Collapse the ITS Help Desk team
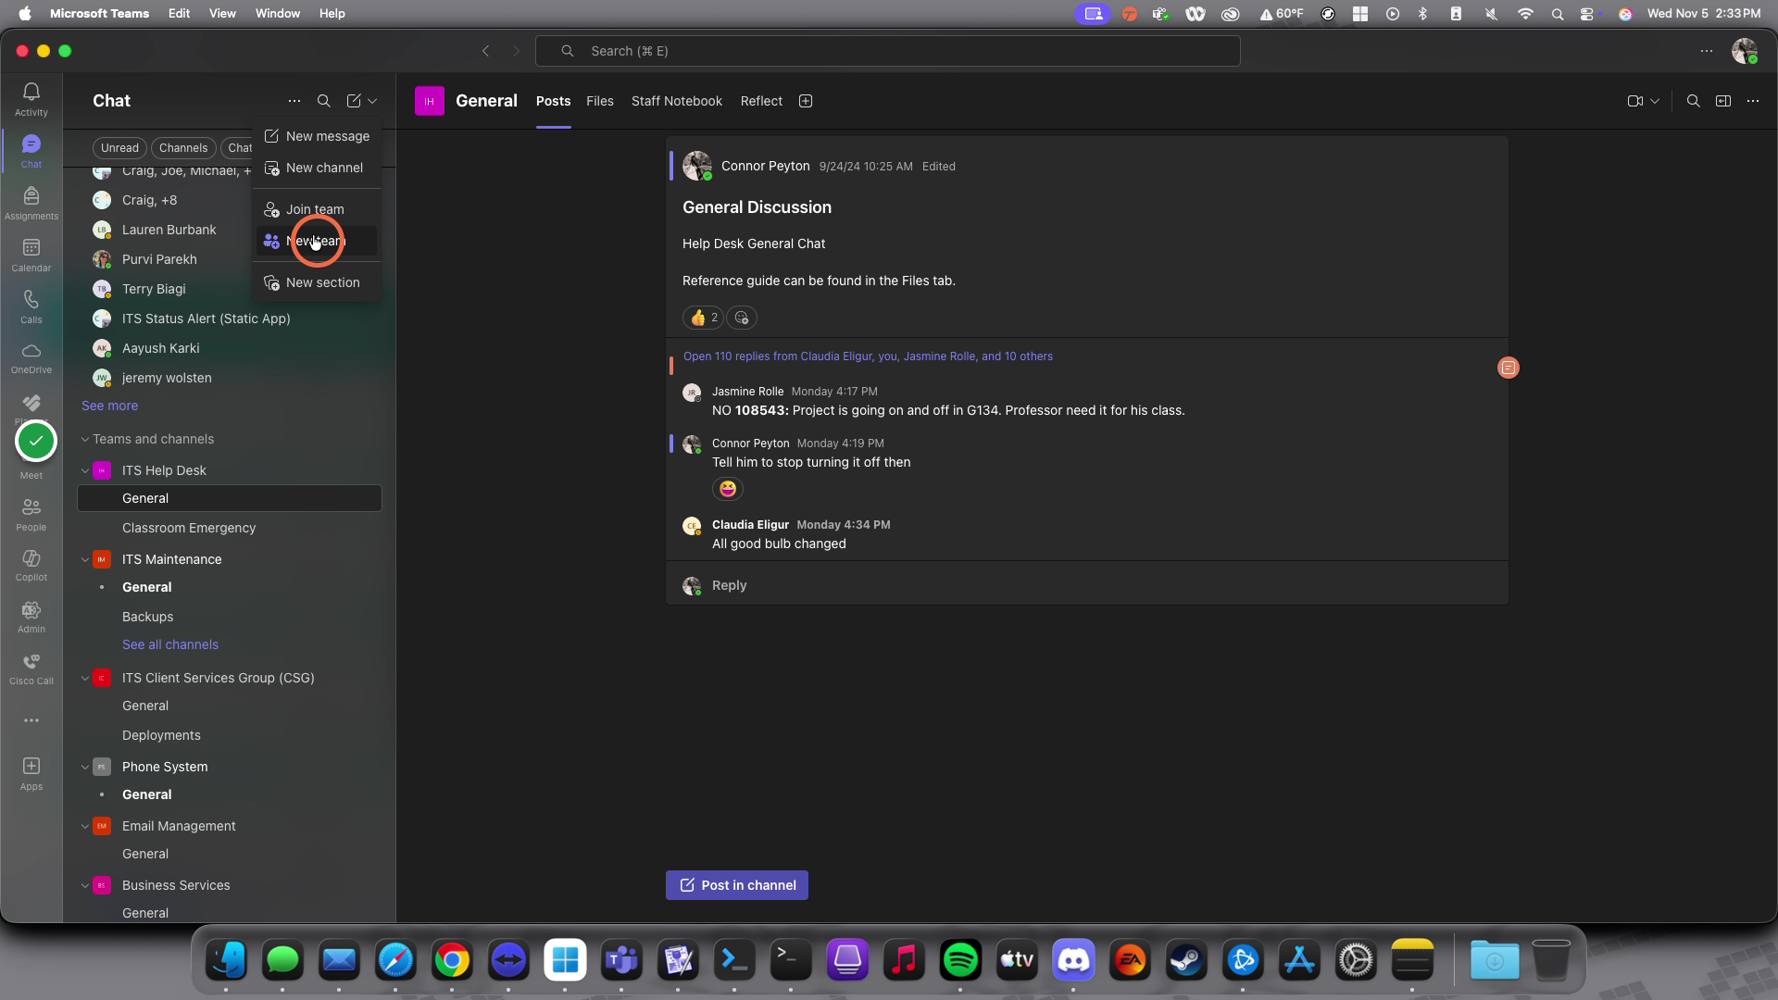The height and width of the screenshot is (1000, 1778). (85, 470)
